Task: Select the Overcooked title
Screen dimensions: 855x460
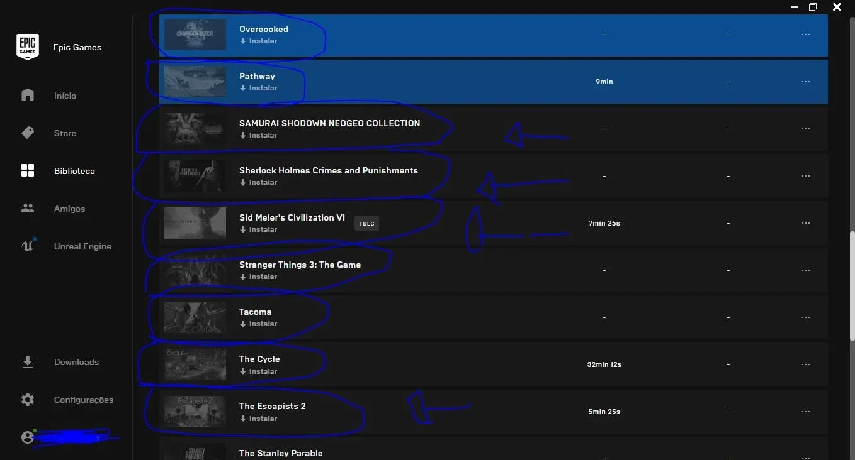Action: point(264,29)
